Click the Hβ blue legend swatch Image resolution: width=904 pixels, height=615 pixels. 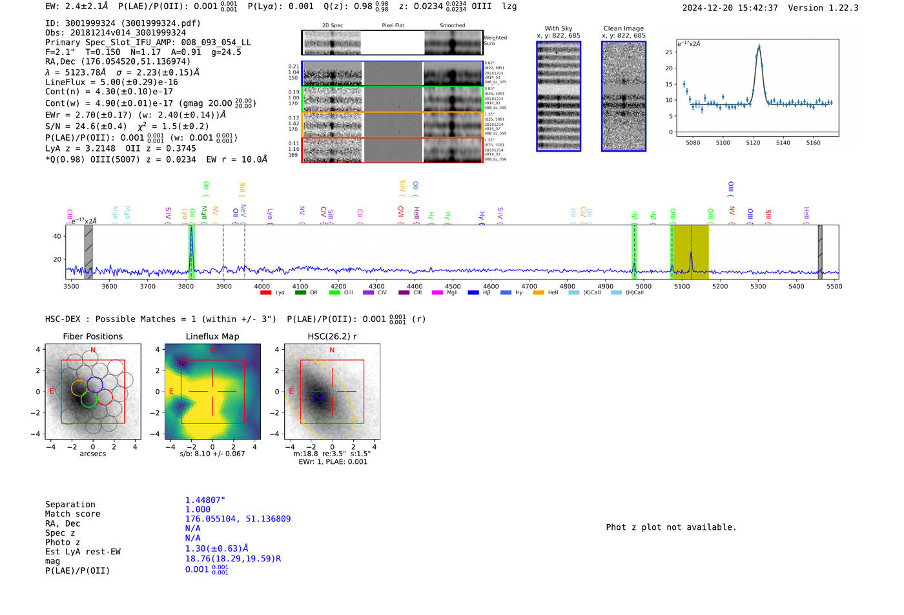[x=473, y=292]
